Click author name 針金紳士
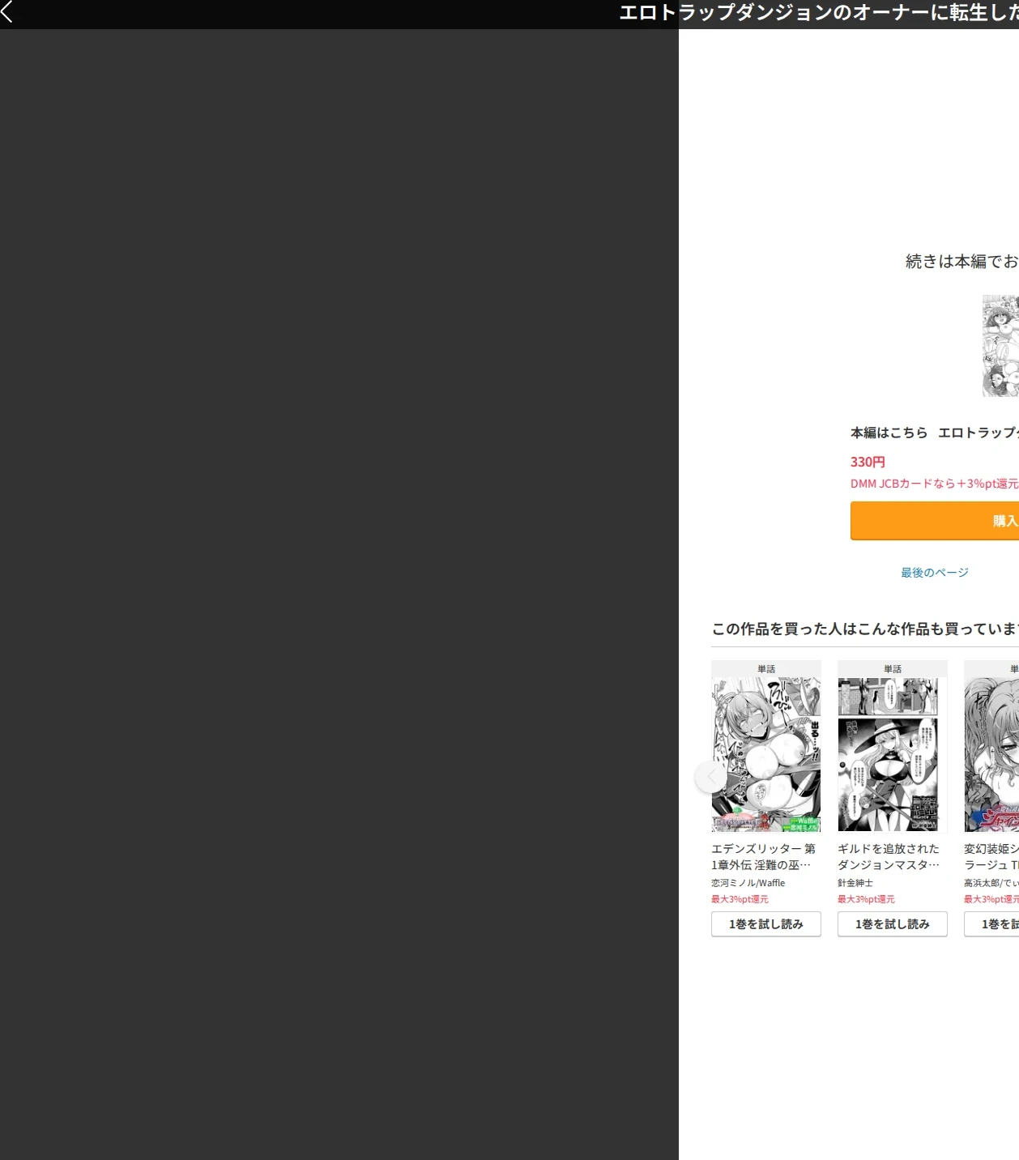This screenshot has height=1160, width=1019. 855,883
